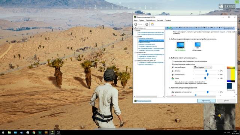Open 'Установка цифрового аудио' tree item
This screenshot has height=135, width=240.
coord(147,46)
